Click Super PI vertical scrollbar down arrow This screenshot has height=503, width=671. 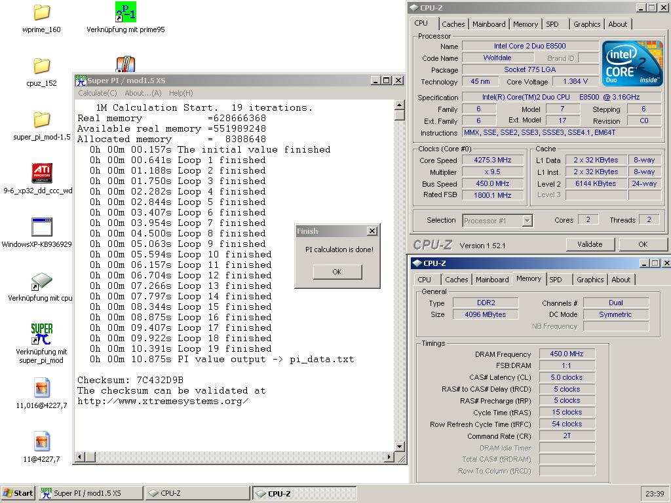(x=399, y=447)
